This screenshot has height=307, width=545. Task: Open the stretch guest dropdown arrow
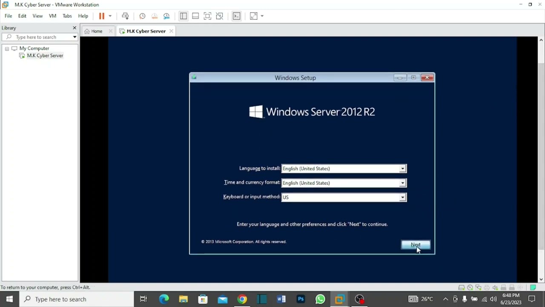[262, 16]
